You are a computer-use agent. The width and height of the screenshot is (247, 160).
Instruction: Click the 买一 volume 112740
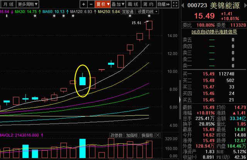[x=227, y=74]
